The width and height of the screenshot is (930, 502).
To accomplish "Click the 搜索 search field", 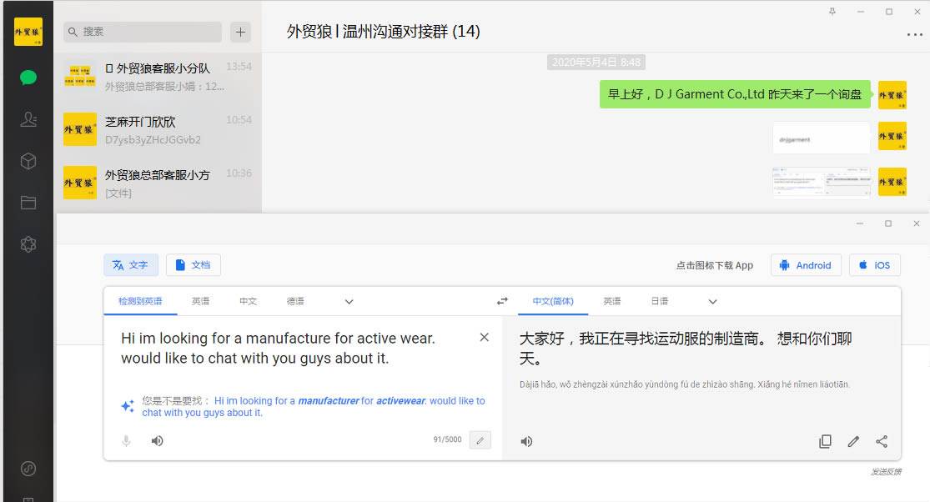I will (x=143, y=32).
